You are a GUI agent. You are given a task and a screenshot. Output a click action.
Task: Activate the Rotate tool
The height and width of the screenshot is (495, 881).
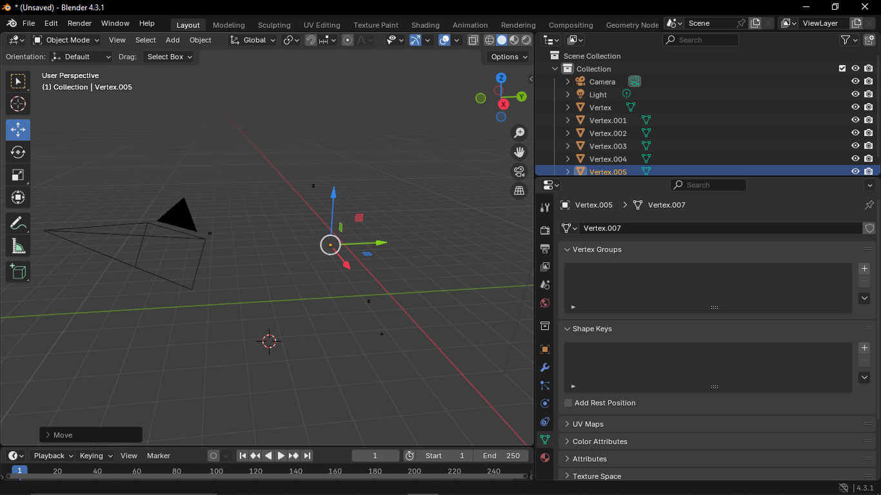(x=18, y=152)
